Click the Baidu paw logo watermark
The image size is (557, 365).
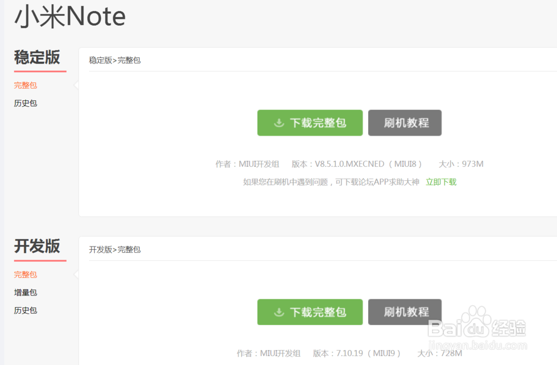click(476, 320)
